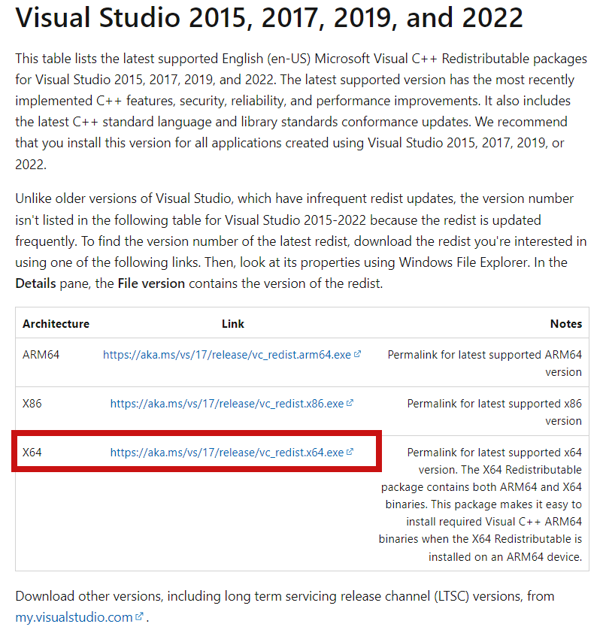Image resolution: width=606 pixels, height=633 pixels.
Task: Select the Link column header
Action: (x=233, y=324)
